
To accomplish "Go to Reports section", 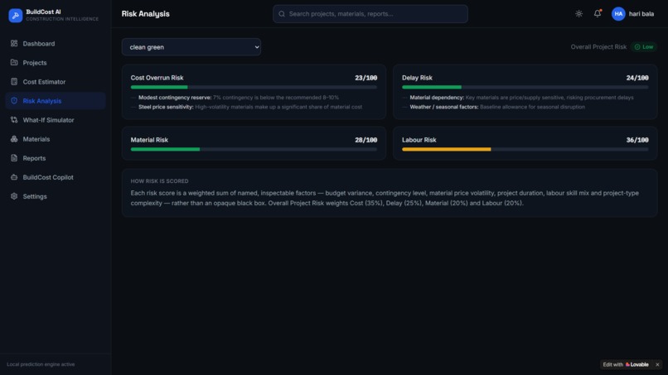I will tap(34, 158).
